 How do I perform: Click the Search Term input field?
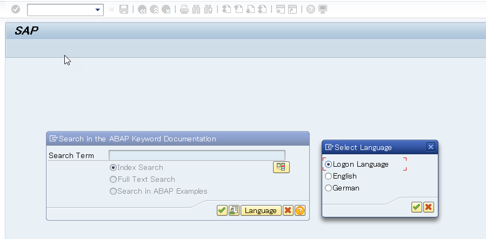(197, 155)
